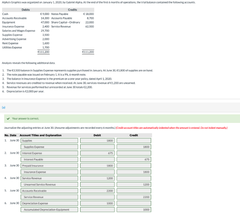Select the Unearned Service Revenue account field
The width and height of the screenshot is (240, 213).
(49, 184)
